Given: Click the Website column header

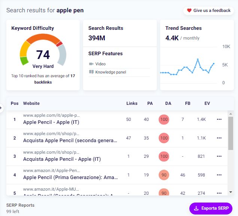Looking at the screenshot, I should click(31, 103).
